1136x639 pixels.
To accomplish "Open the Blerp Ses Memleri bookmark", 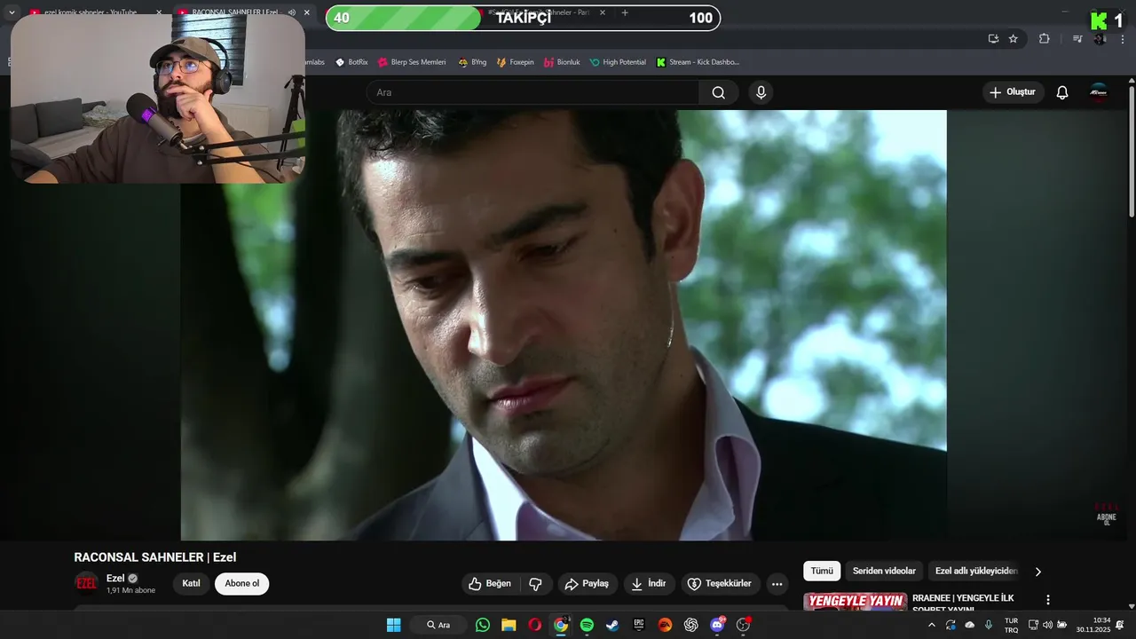I will (x=412, y=62).
